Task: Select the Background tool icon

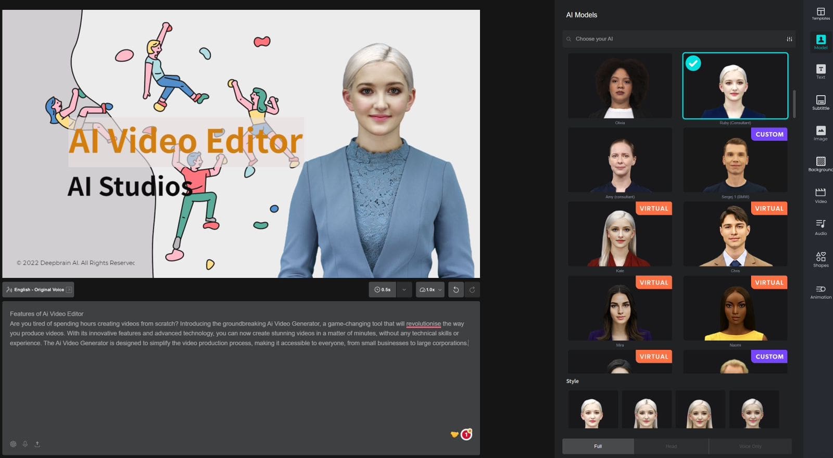Action: click(x=821, y=163)
